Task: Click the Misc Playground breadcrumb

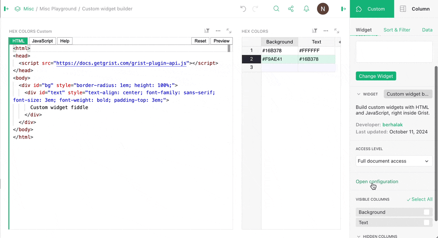Action: [58, 9]
